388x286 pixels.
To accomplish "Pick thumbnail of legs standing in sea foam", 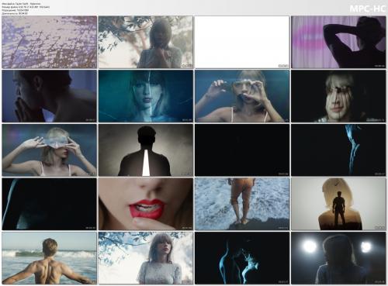I will (x=242, y=204).
